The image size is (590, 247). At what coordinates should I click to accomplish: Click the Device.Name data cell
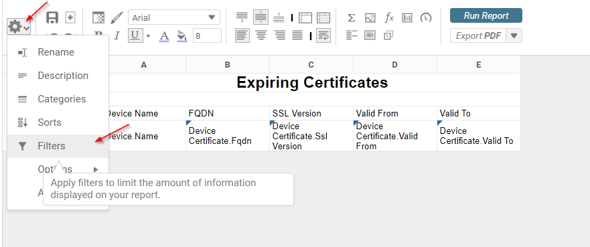147,136
